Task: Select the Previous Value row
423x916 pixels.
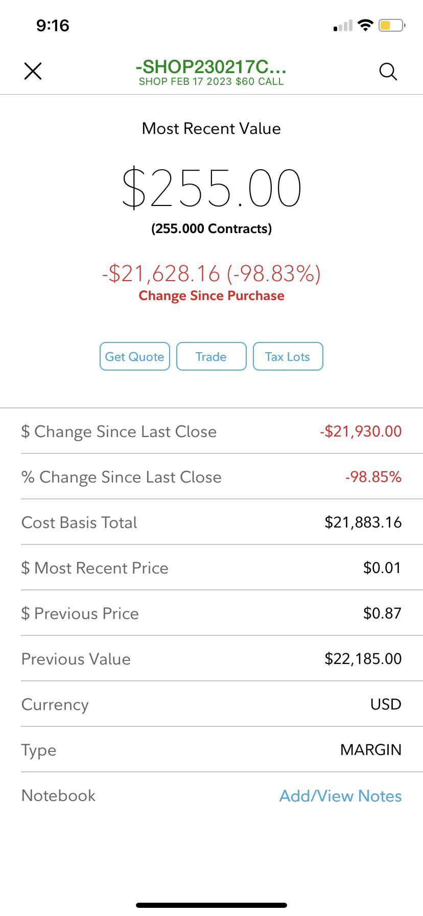Action: click(212, 659)
